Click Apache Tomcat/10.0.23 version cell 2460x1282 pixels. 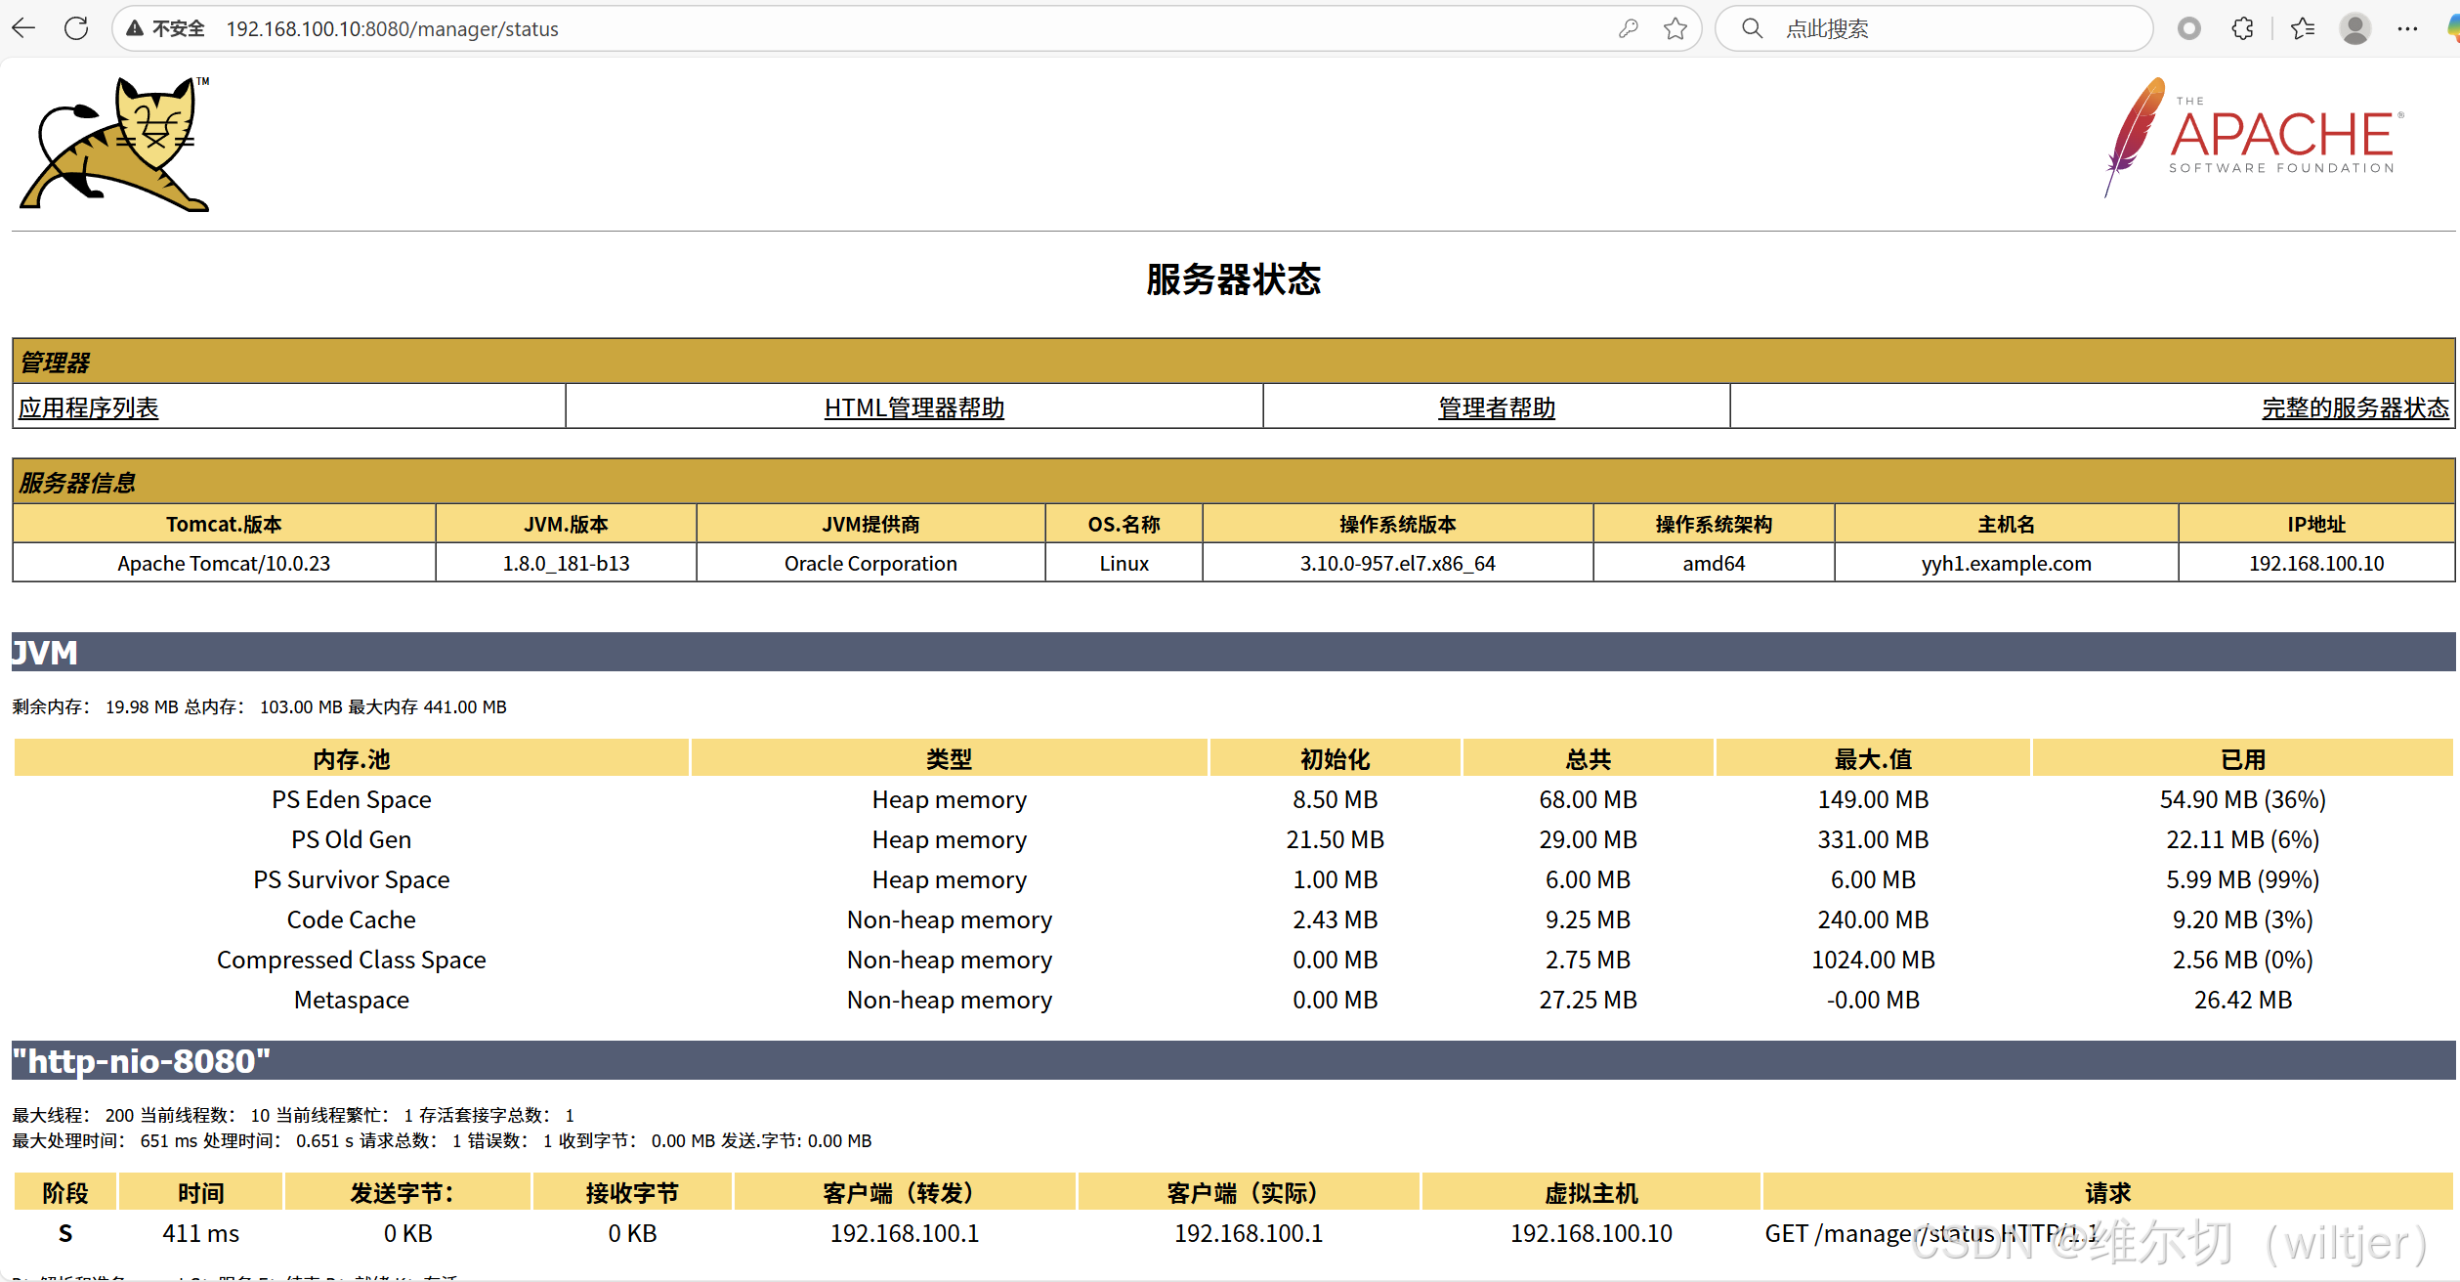coord(224,563)
